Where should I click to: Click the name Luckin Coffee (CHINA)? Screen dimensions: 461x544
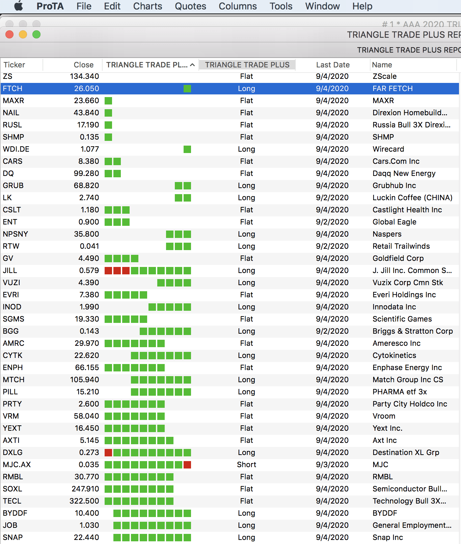pos(412,198)
